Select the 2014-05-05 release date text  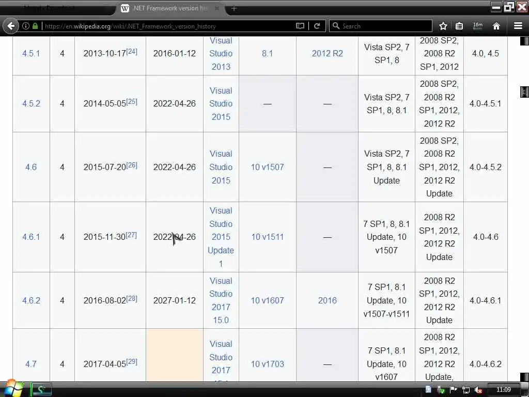[x=104, y=103]
